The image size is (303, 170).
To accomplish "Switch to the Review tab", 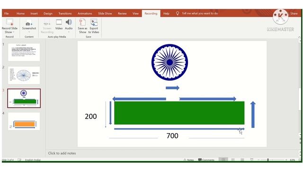I will [122, 14].
